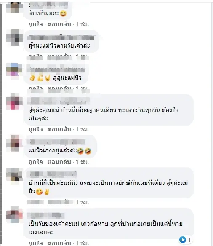
Task: Click the reaction count "1" on last comment
Action: 189,240
